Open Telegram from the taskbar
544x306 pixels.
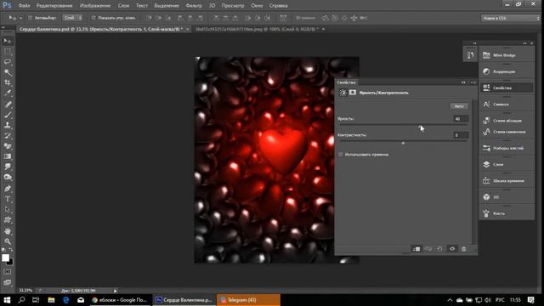coord(248,300)
